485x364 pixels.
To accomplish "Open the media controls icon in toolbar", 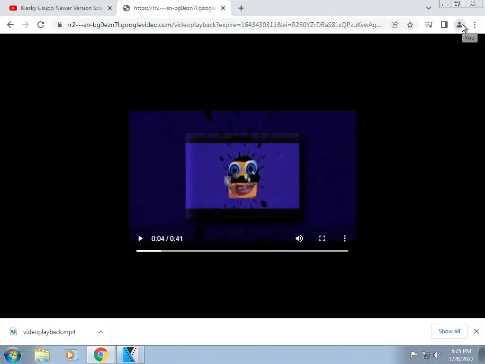I will pos(429,25).
